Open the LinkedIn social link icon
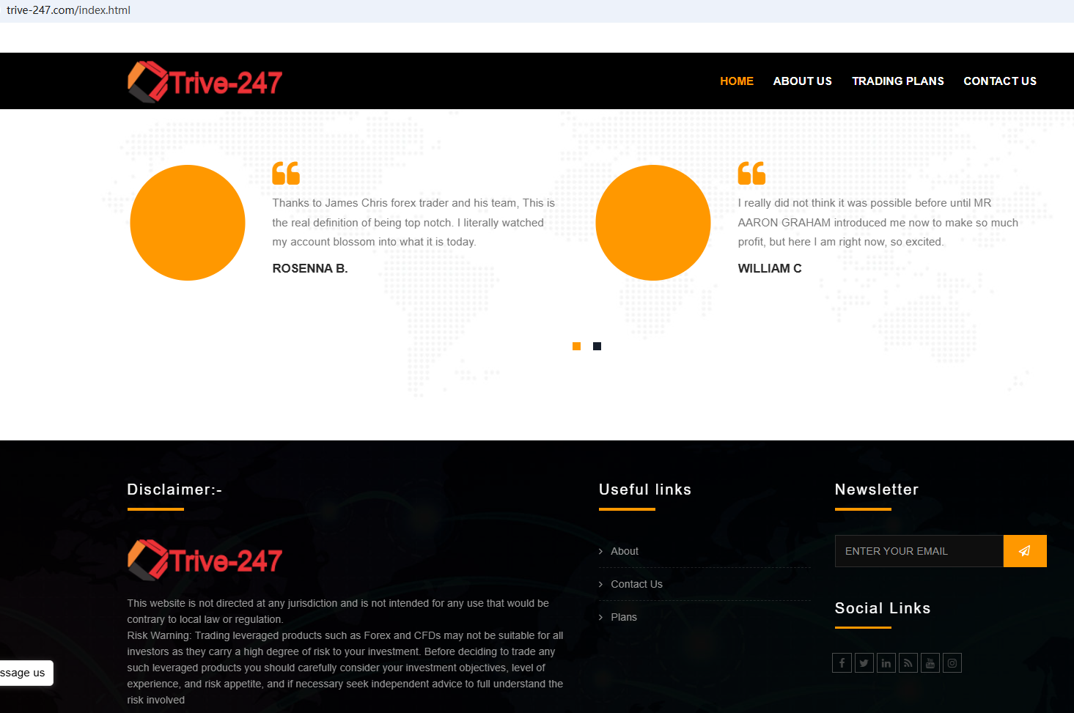Screen dimensions: 1074x713 [886, 663]
